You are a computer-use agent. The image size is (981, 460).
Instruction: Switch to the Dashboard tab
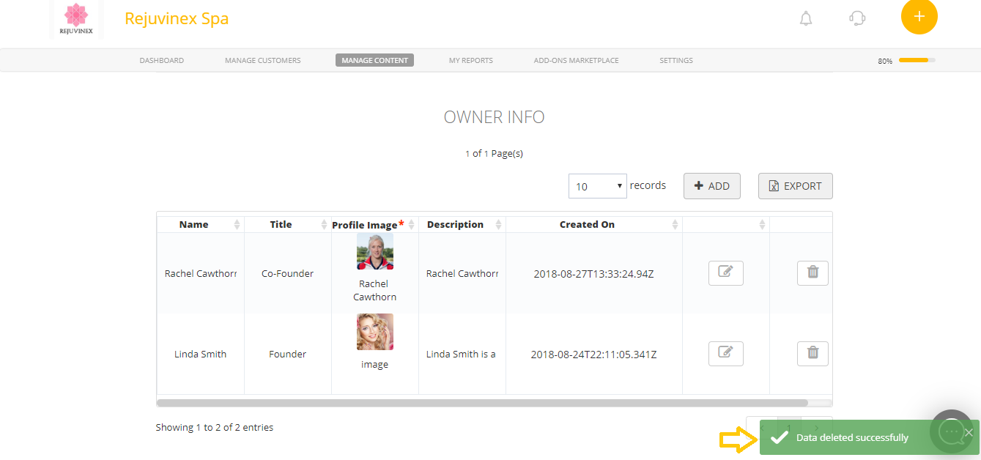pyautogui.click(x=161, y=60)
